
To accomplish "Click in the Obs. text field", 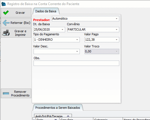I will (x=76, y=63).
